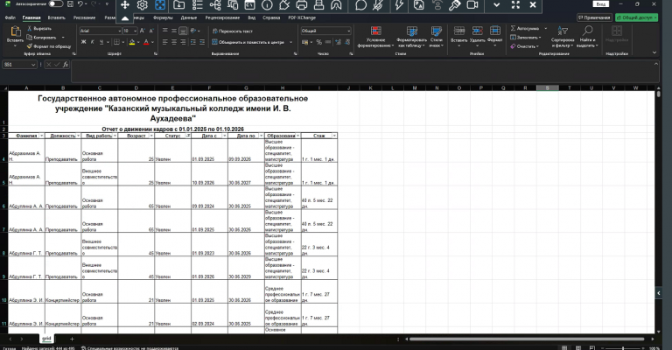Click the percent style icon
Image resolution: width=672 pixels, height=350 pixels.
tap(318, 42)
